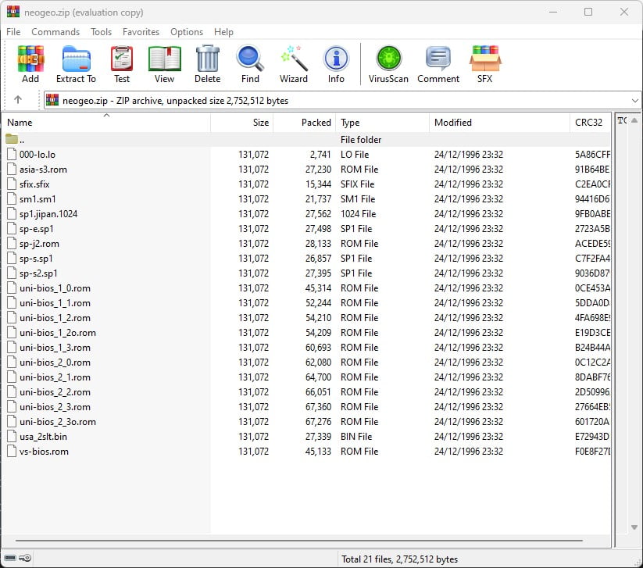Click the horizontal scrollbar at bottom

click(x=299, y=541)
